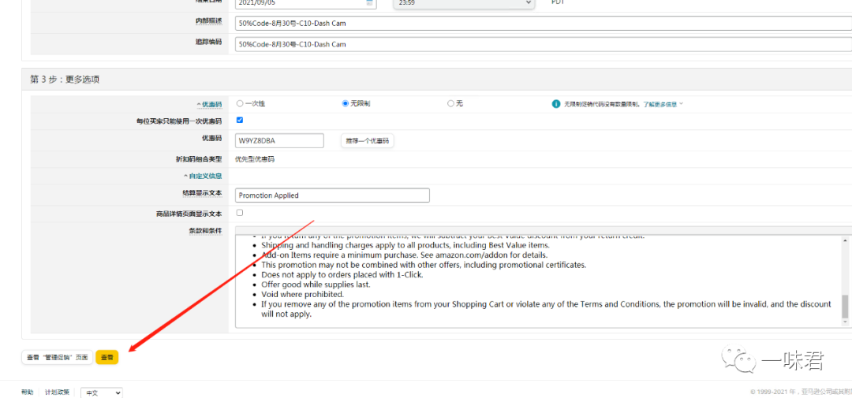
Task: Enable 商品详情页面显示文本 checkbox
Action: pos(240,213)
